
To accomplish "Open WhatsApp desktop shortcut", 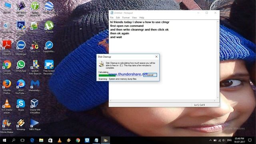I will point(21,66).
